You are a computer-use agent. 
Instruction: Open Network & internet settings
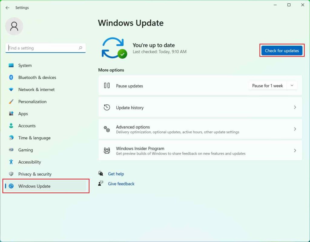coord(46,90)
